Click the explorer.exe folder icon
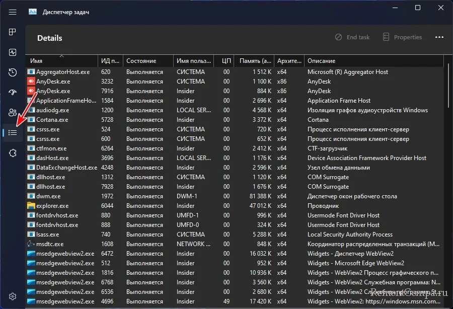Screen dimensions: 453x309 tap(31, 206)
